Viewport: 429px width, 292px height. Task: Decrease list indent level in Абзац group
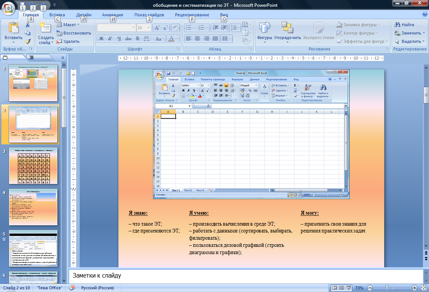click(x=215, y=28)
